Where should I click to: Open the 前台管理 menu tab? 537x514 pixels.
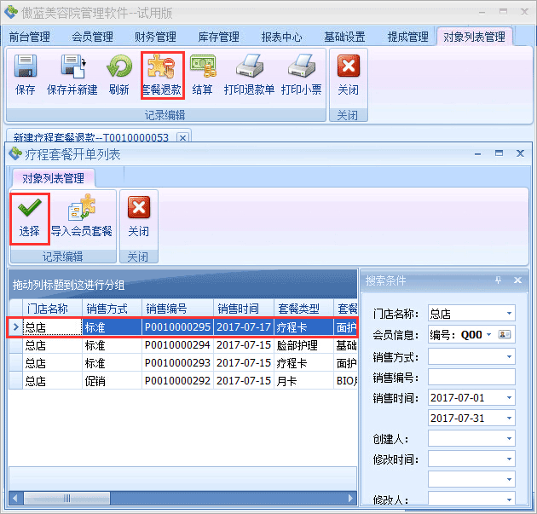click(30, 37)
